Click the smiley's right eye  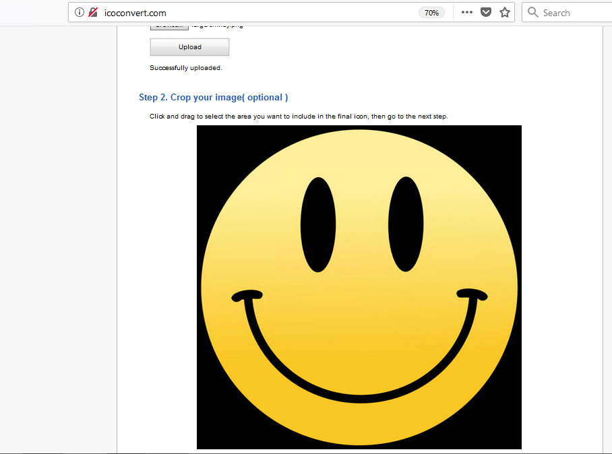coord(406,224)
